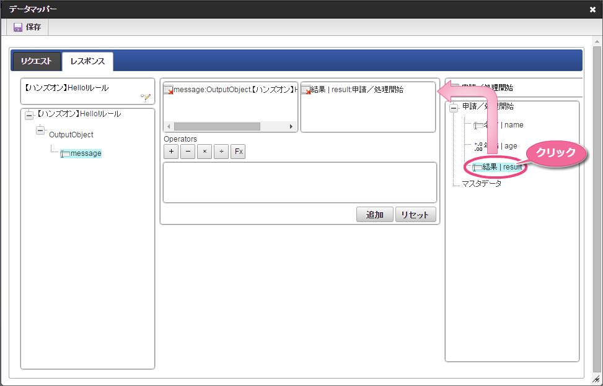Image resolution: width=603 pixels, height=386 pixels.
Task: Select the マスタデータ tree node
Action: tap(482, 184)
